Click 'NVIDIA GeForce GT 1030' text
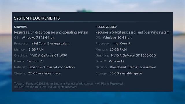This screenshot has height=104, width=185. point(48,55)
